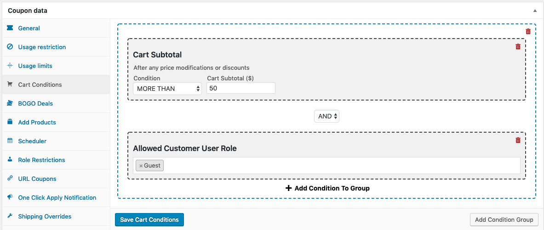Remove the Cart Subtotal condition via trash icon

click(518, 47)
